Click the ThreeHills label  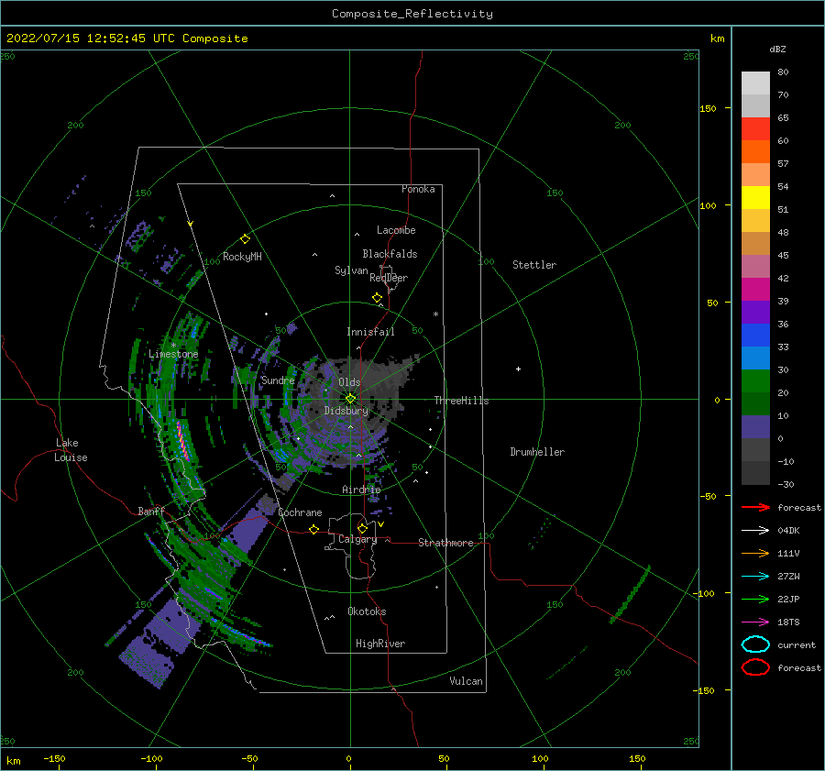[x=461, y=401]
